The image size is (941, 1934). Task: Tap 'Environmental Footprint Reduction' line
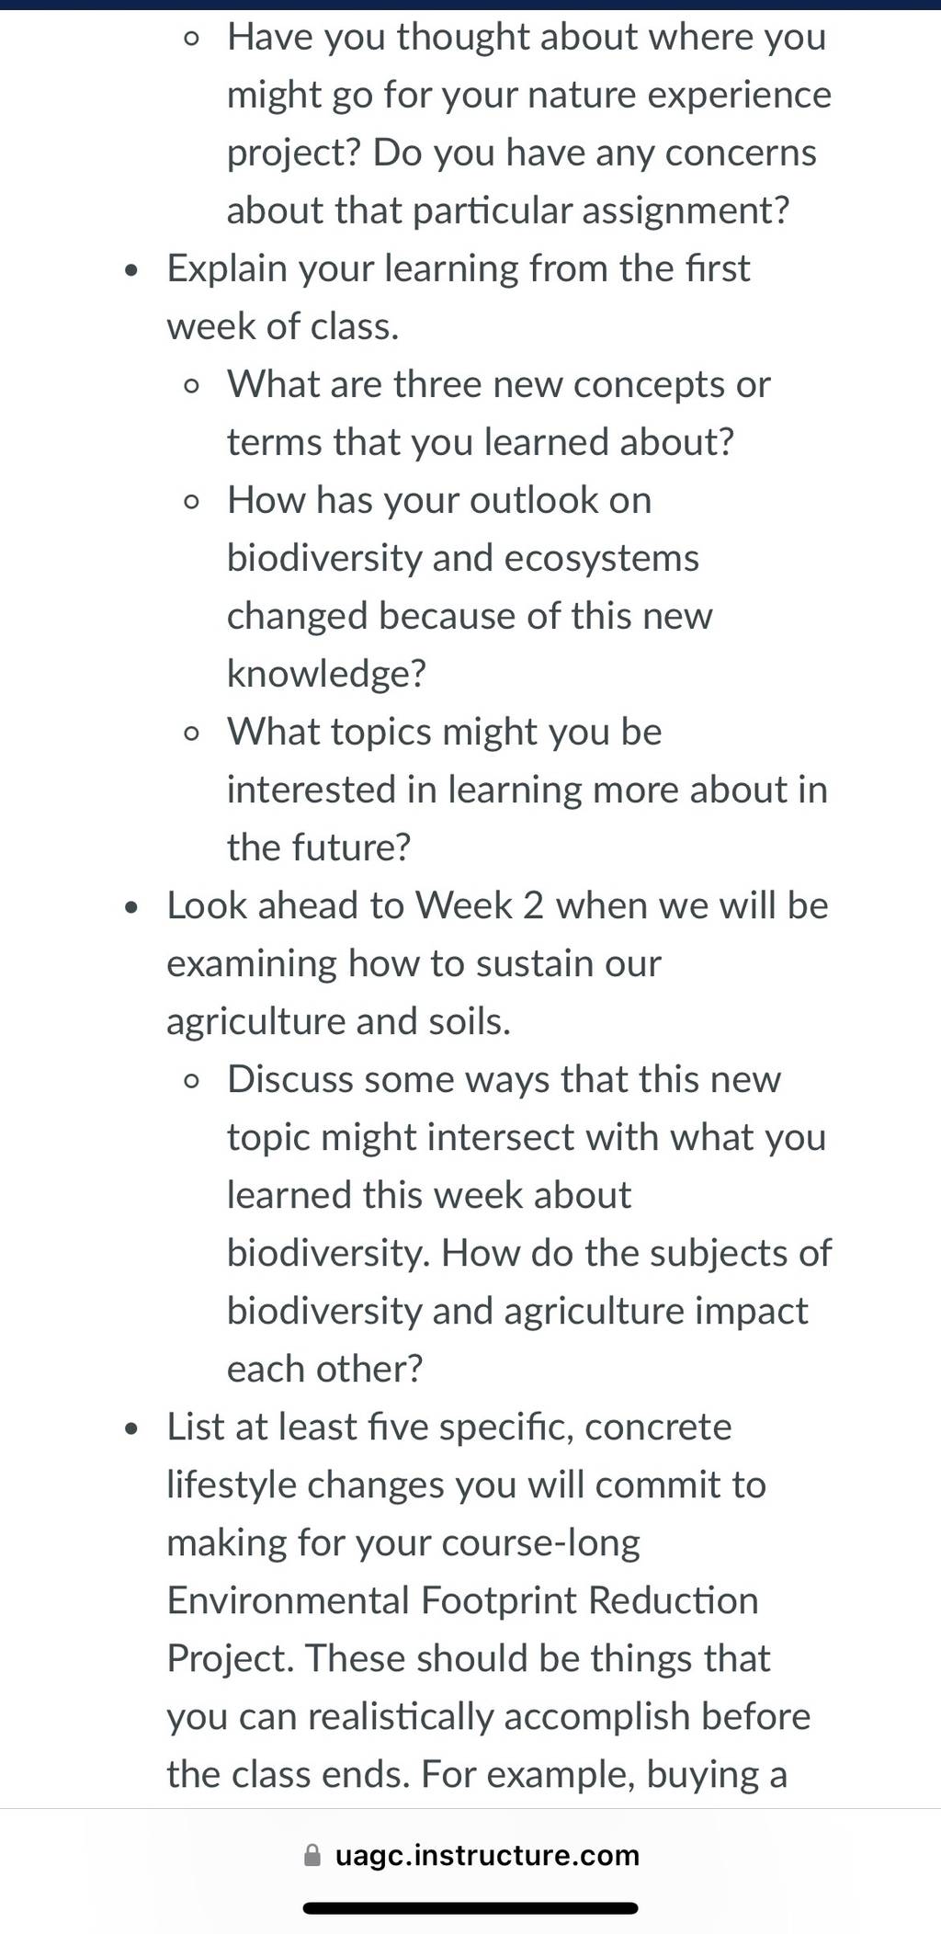tap(462, 1600)
